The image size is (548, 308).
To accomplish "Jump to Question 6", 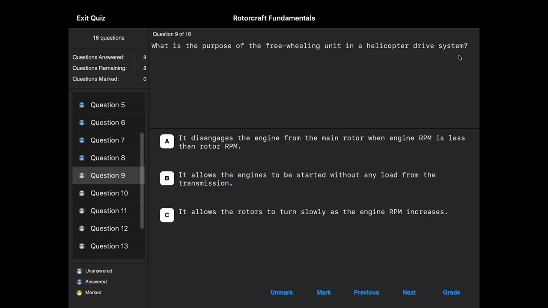I will point(108,122).
